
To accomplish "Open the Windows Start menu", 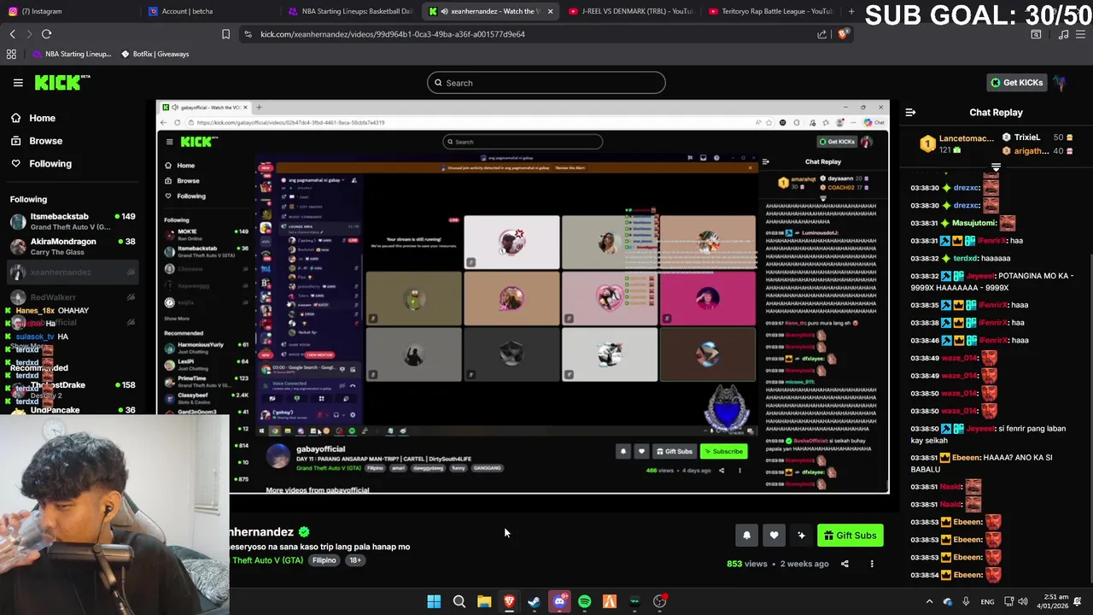I will click(434, 601).
